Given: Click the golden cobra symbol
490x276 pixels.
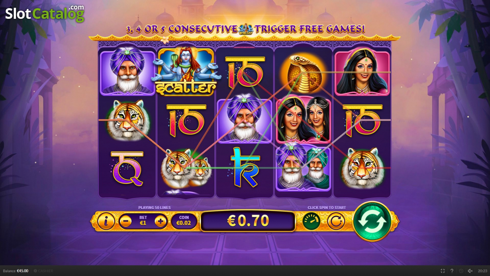Looking at the screenshot, I should 303,72.
